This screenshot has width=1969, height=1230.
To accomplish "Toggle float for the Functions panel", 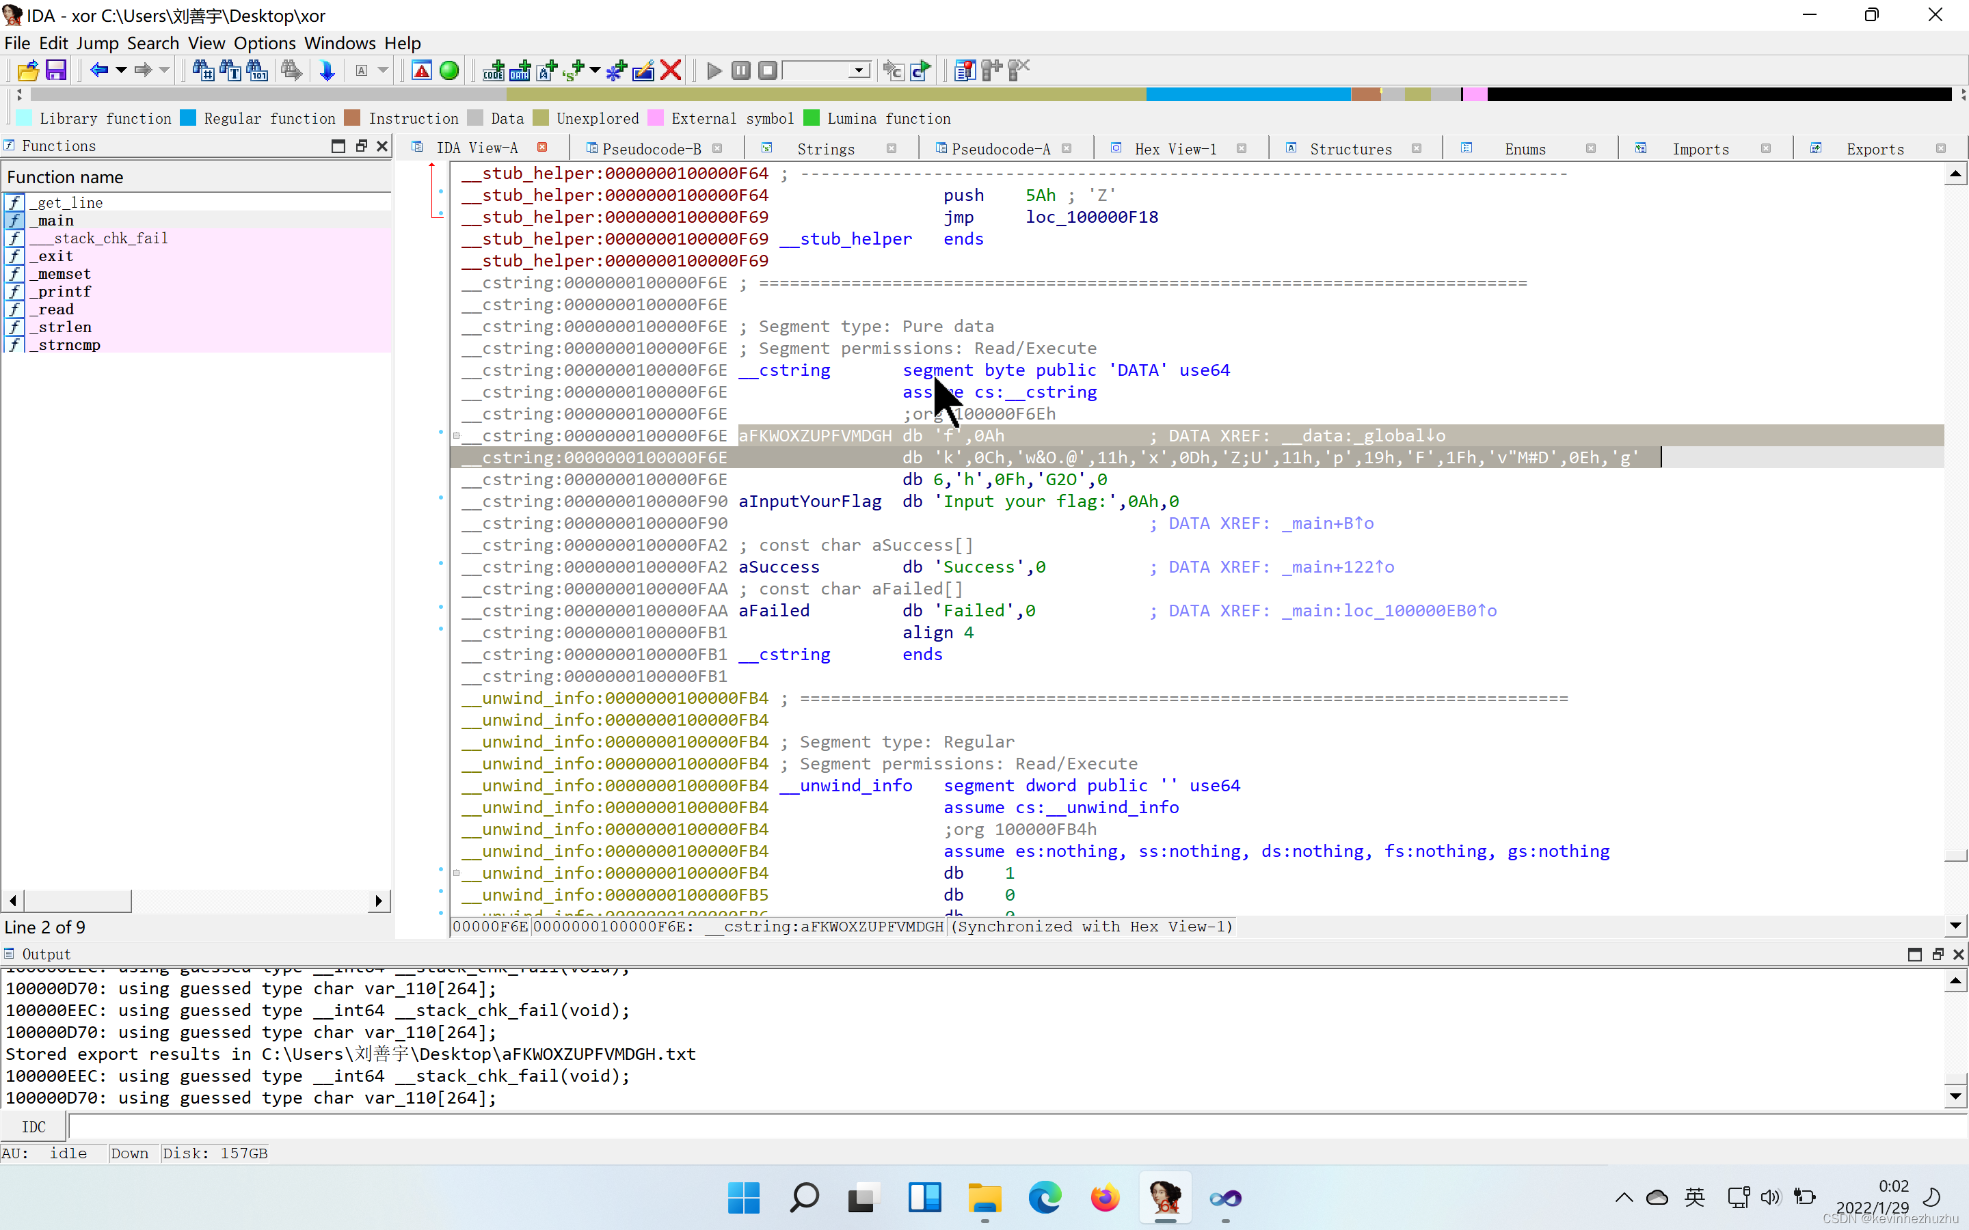I will point(361,146).
